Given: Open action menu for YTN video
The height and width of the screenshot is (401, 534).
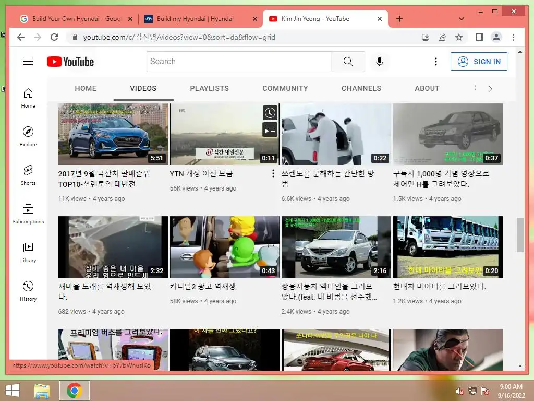Looking at the screenshot, I should click(273, 173).
